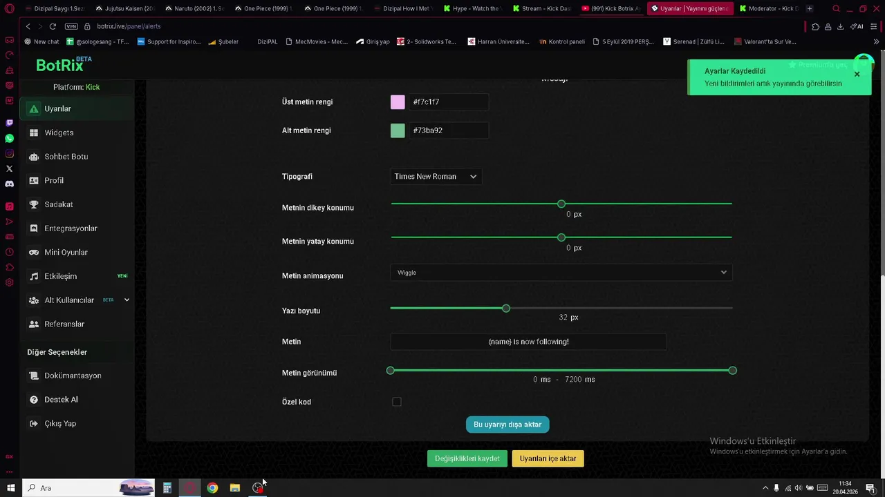Dismiss the Ayarlar Kaydedildi notification
The height and width of the screenshot is (497, 885).
pyautogui.click(x=857, y=74)
